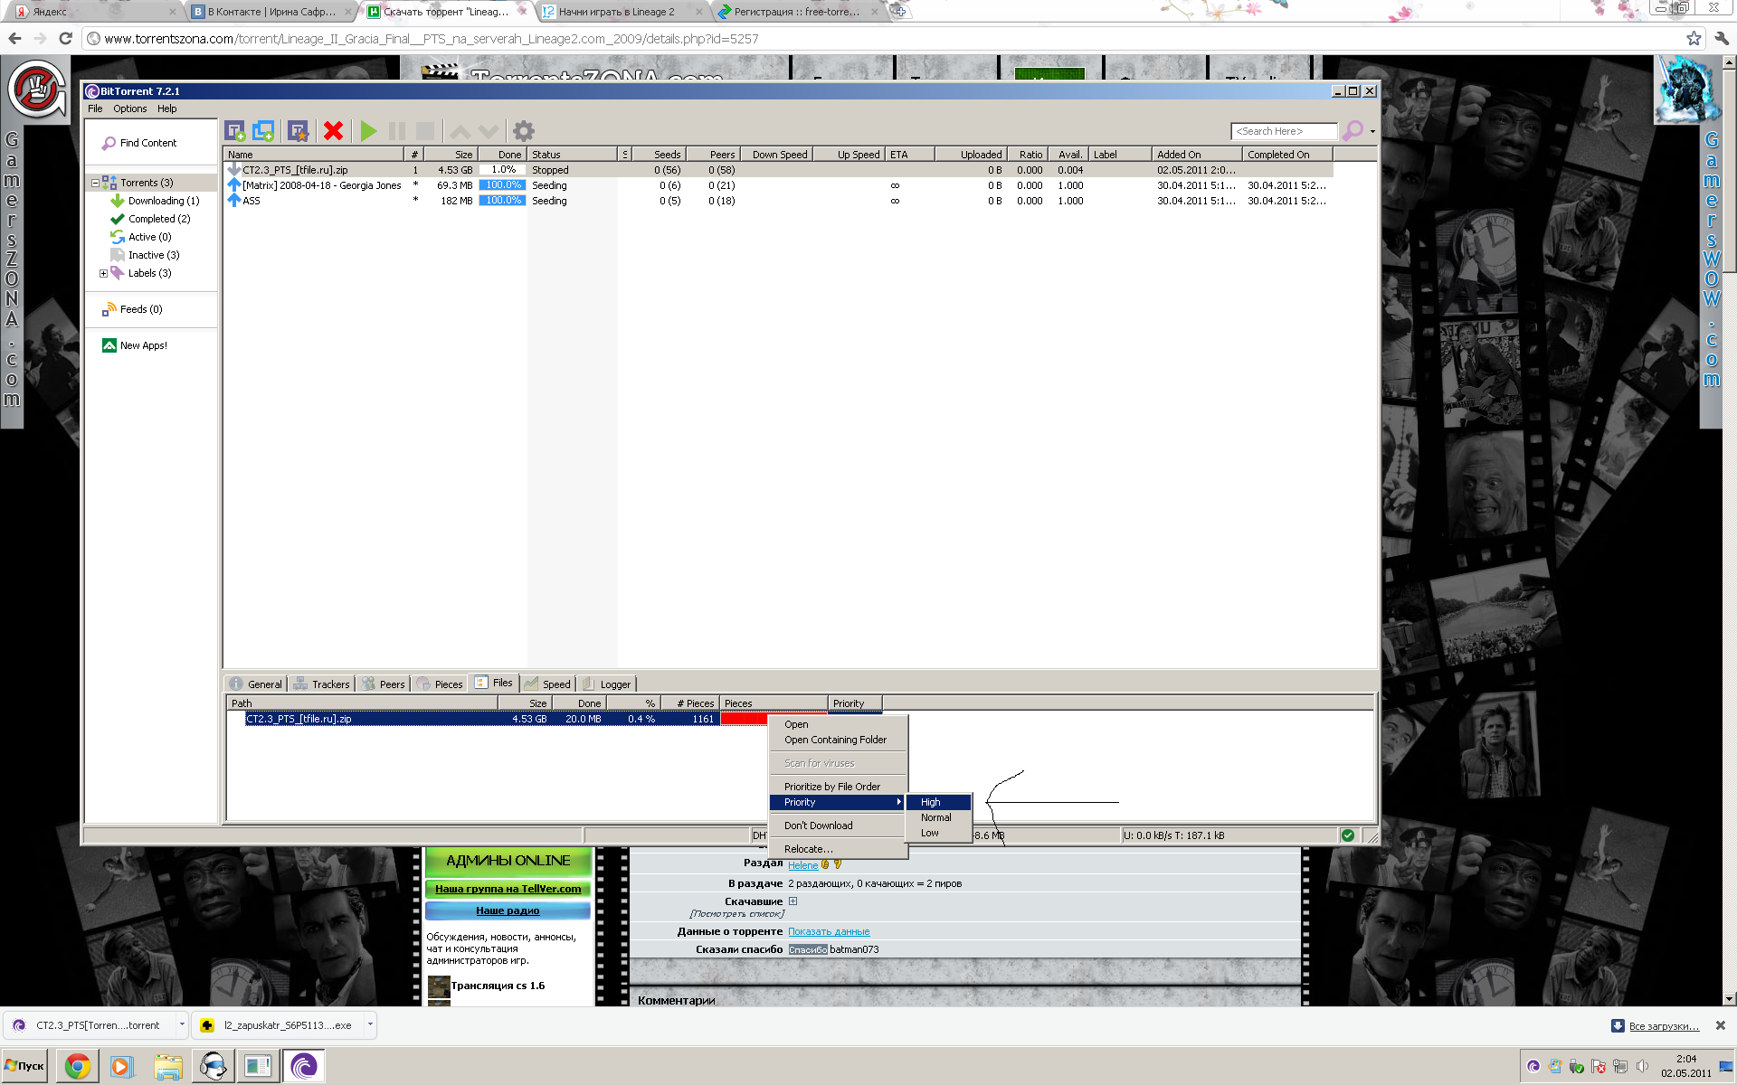This screenshot has height=1085, width=1737.
Task: Switch to the Peers tab
Action: 383,684
